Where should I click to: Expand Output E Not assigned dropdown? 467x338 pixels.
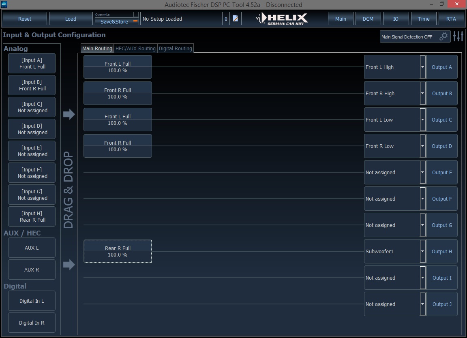(x=423, y=172)
